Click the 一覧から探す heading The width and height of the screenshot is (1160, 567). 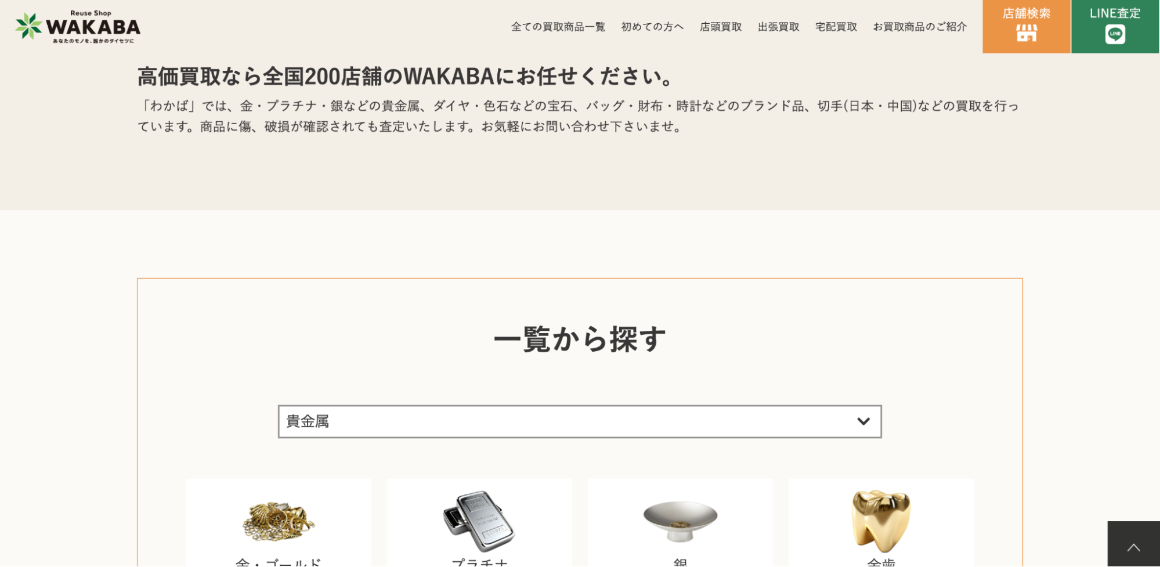[580, 339]
